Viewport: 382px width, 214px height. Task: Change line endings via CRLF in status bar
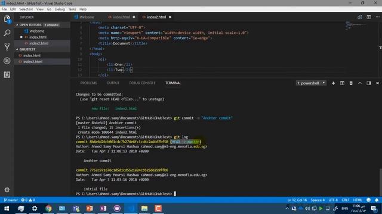(x=346, y=200)
